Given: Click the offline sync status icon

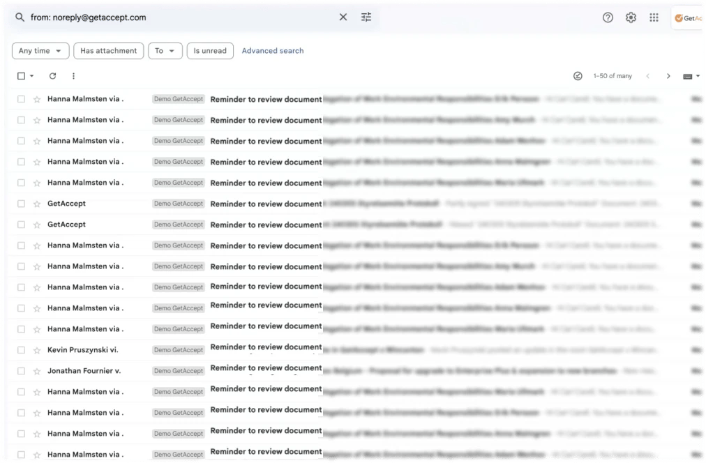Looking at the screenshot, I should point(578,76).
